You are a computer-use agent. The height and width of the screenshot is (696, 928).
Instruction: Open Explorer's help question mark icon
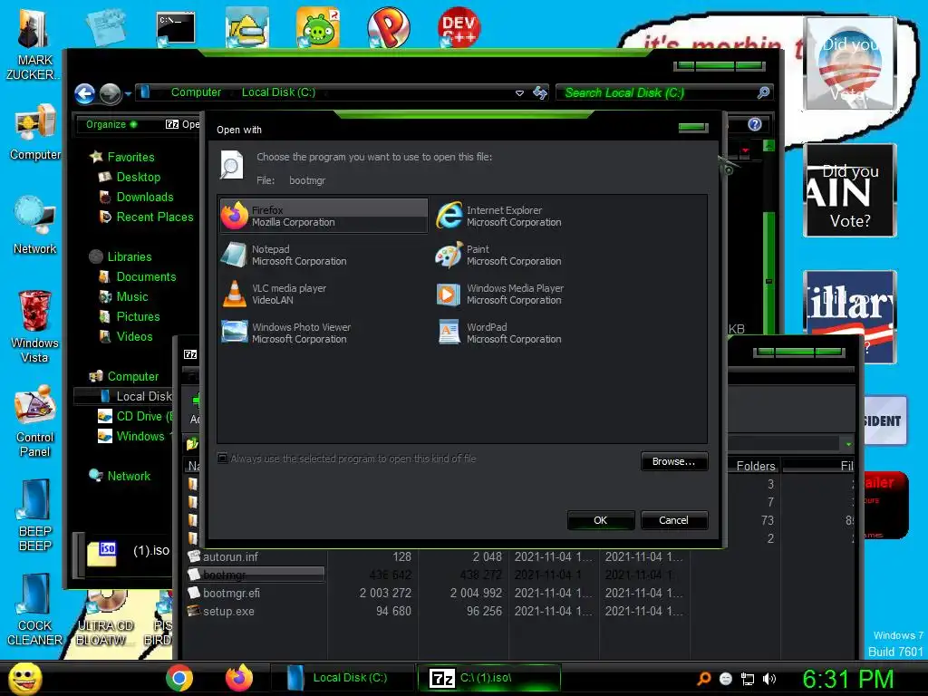(754, 124)
